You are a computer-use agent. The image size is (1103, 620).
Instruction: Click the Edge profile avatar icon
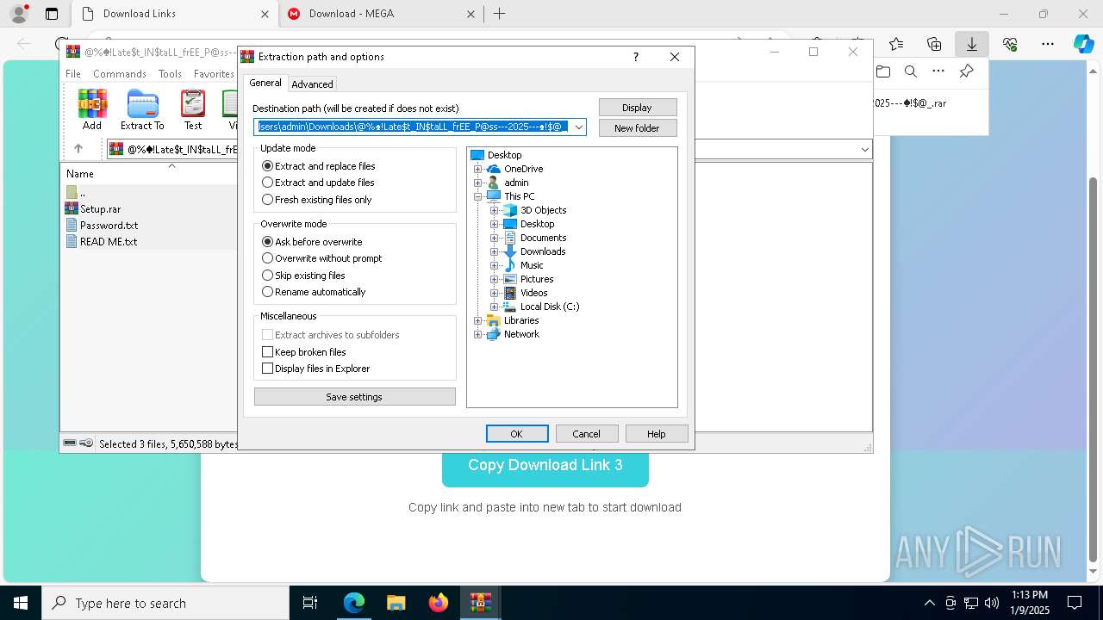pyautogui.click(x=18, y=14)
